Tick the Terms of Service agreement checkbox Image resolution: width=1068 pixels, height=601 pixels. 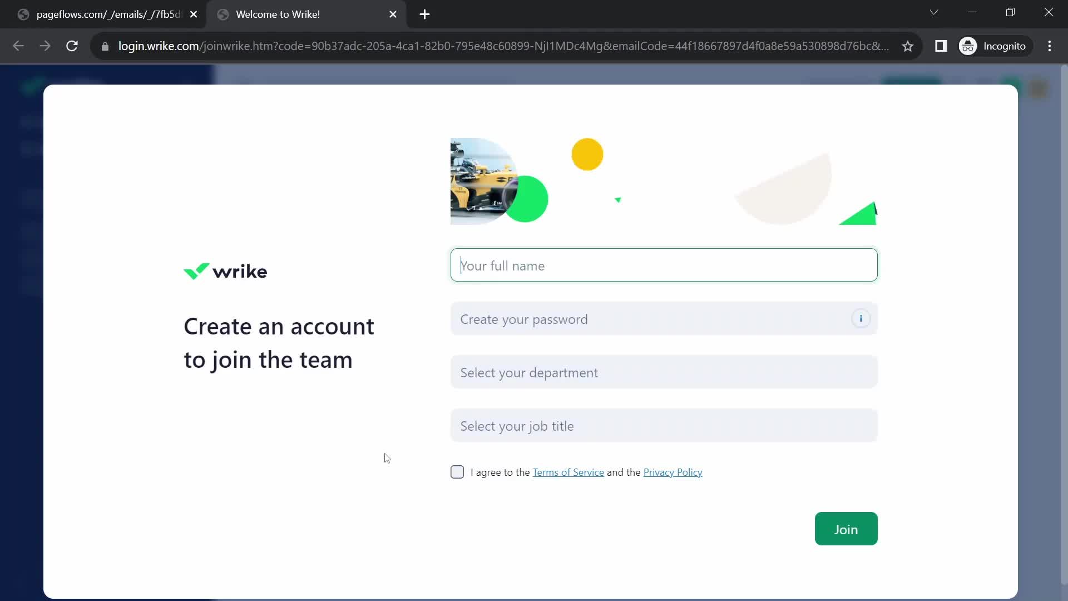coord(457,472)
